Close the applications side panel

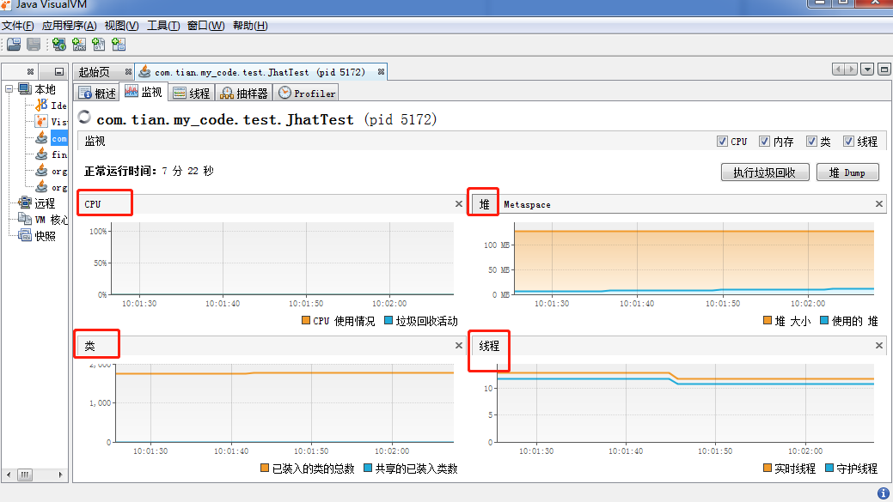coord(30,71)
